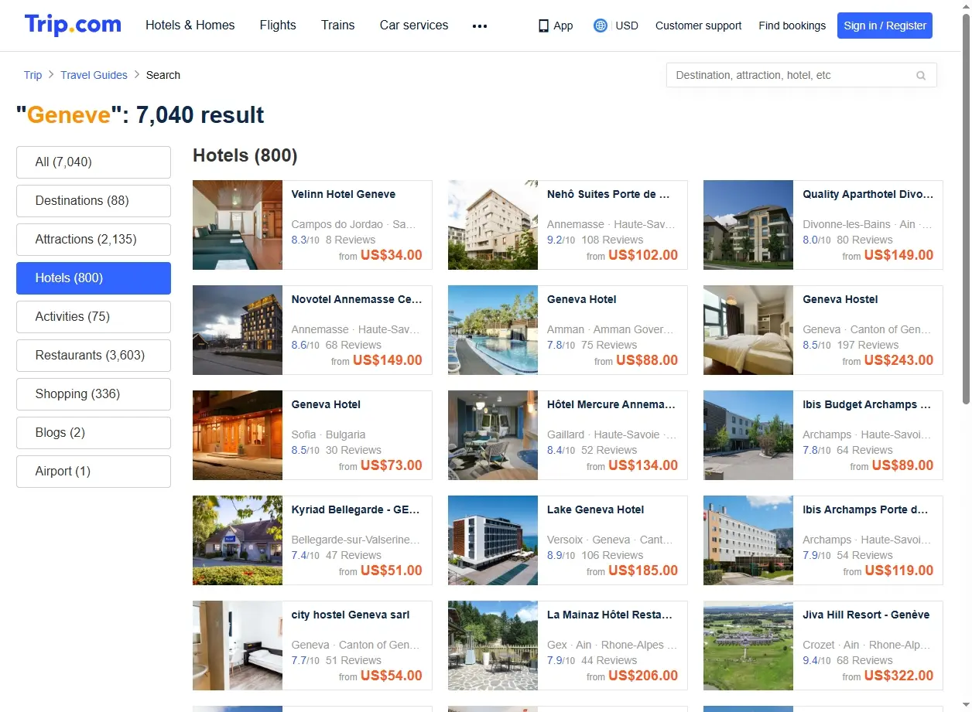Select the Hotels (800) filter
Image resolution: width=972 pixels, height=712 pixels.
tap(94, 278)
